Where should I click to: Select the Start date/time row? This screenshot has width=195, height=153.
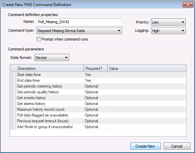coord(98,75)
